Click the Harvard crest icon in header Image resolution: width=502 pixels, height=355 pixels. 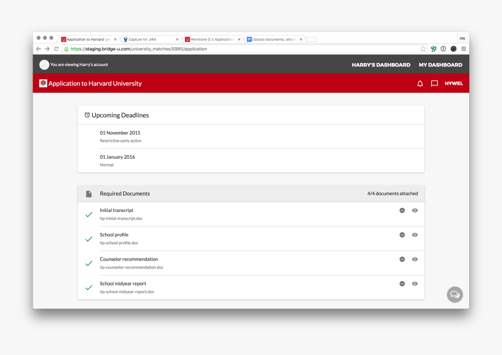click(x=43, y=83)
